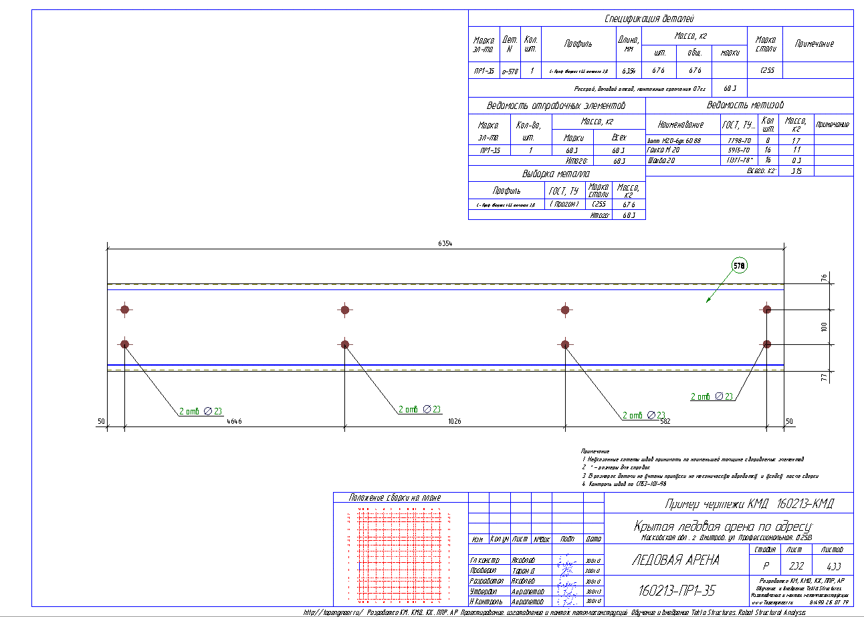The width and height of the screenshot is (864, 617).
Task: Click the 'Наименование' column header
Action: tap(681, 125)
